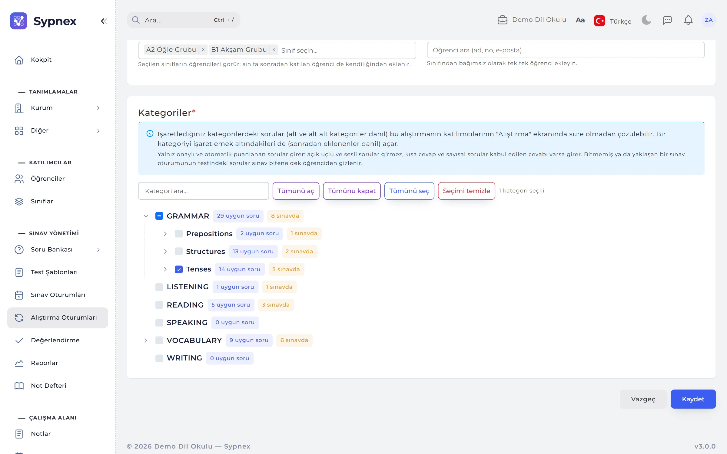Collapse the sidebar with the double-chevron icon
Screen dimensions: 727x454
coord(104,21)
